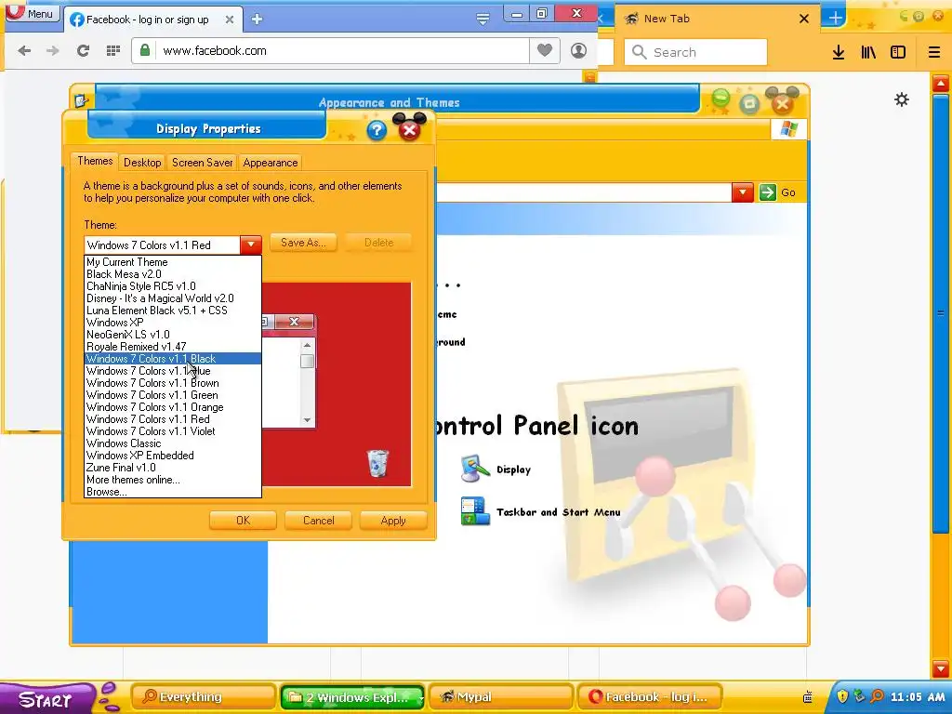952x714 pixels.
Task: Open Mypal hamburger menu
Action: point(933,52)
